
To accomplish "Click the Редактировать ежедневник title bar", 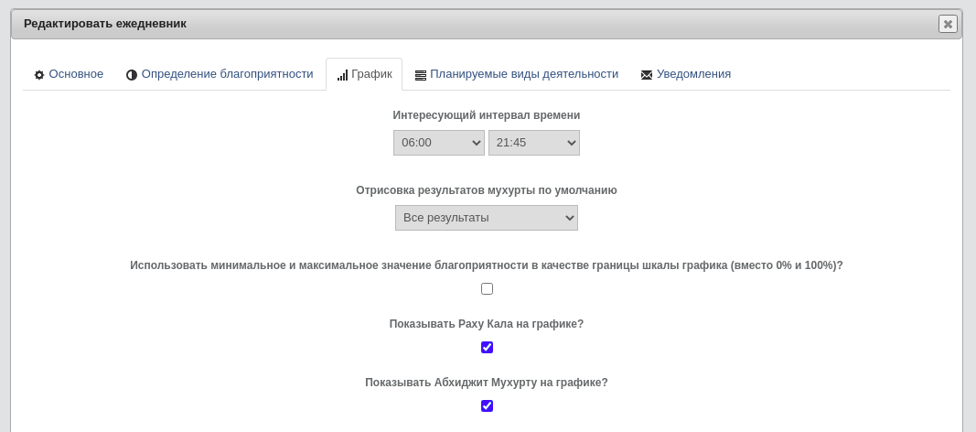I will [x=473, y=25].
